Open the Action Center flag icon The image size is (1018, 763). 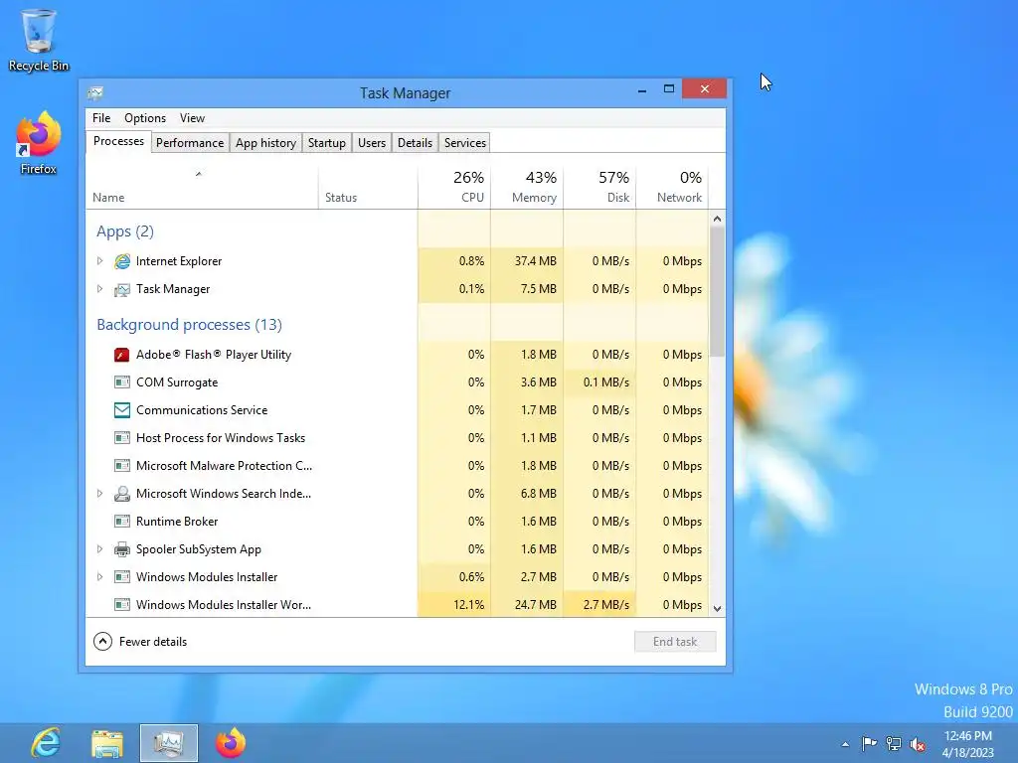[x=869, y=743]
